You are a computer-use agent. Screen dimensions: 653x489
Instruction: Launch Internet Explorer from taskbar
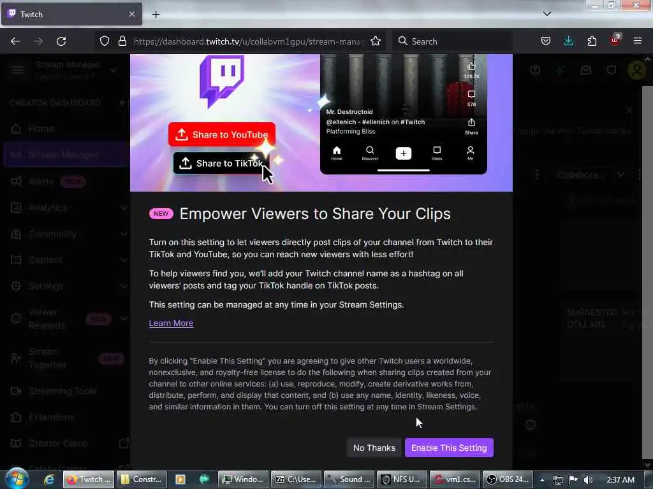click(49, 479)
